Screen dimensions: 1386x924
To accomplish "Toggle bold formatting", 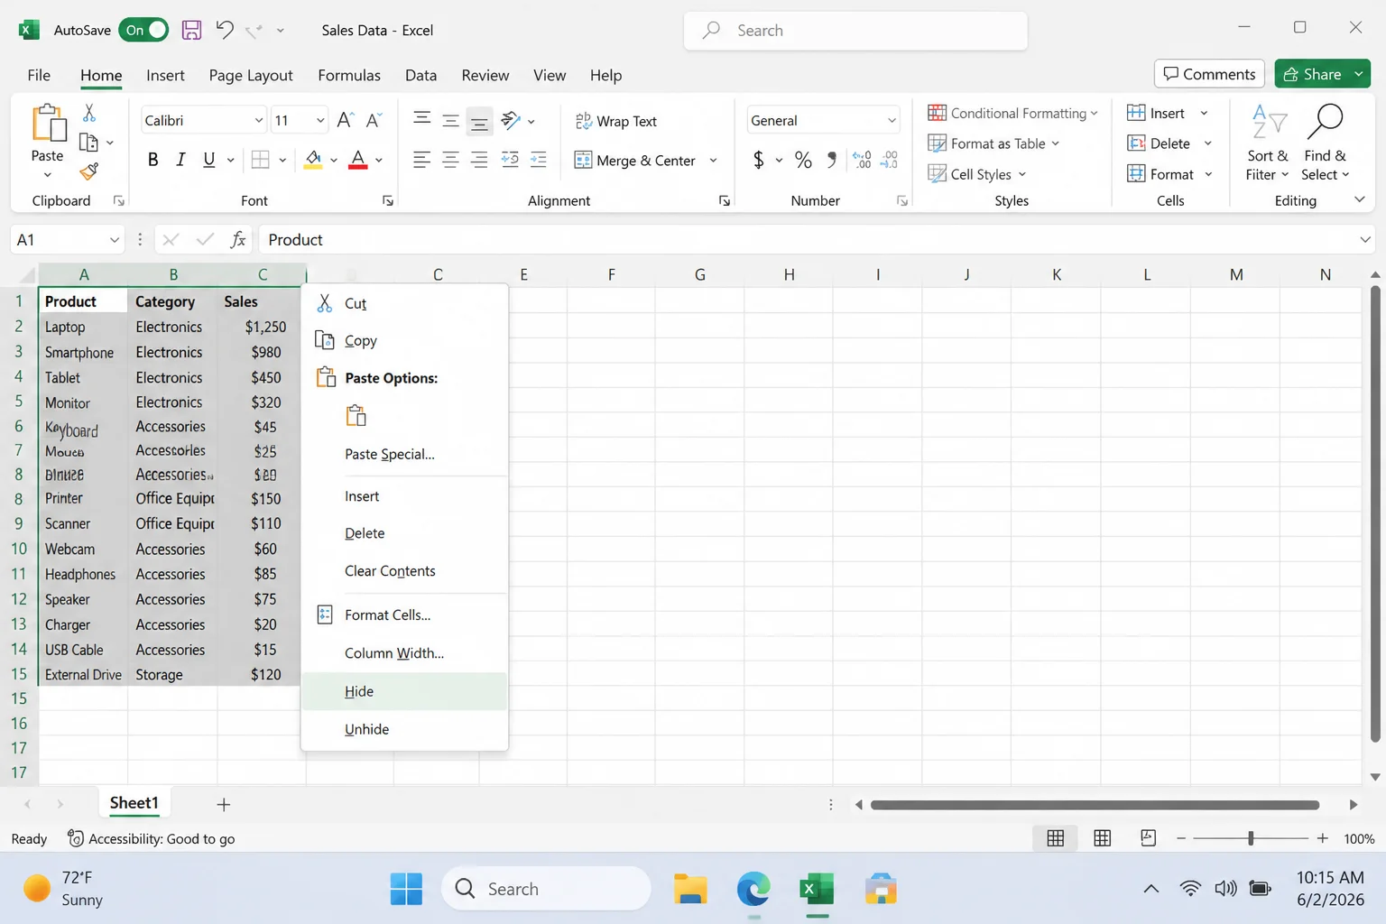I will tap(152, 160).
